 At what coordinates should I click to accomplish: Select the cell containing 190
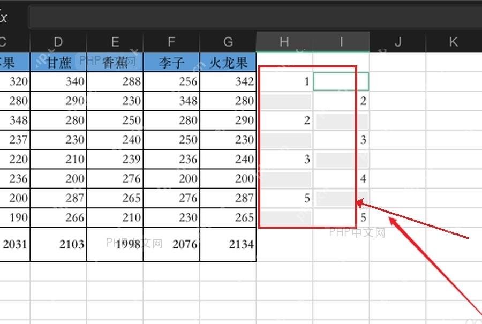tap(15, 217)
